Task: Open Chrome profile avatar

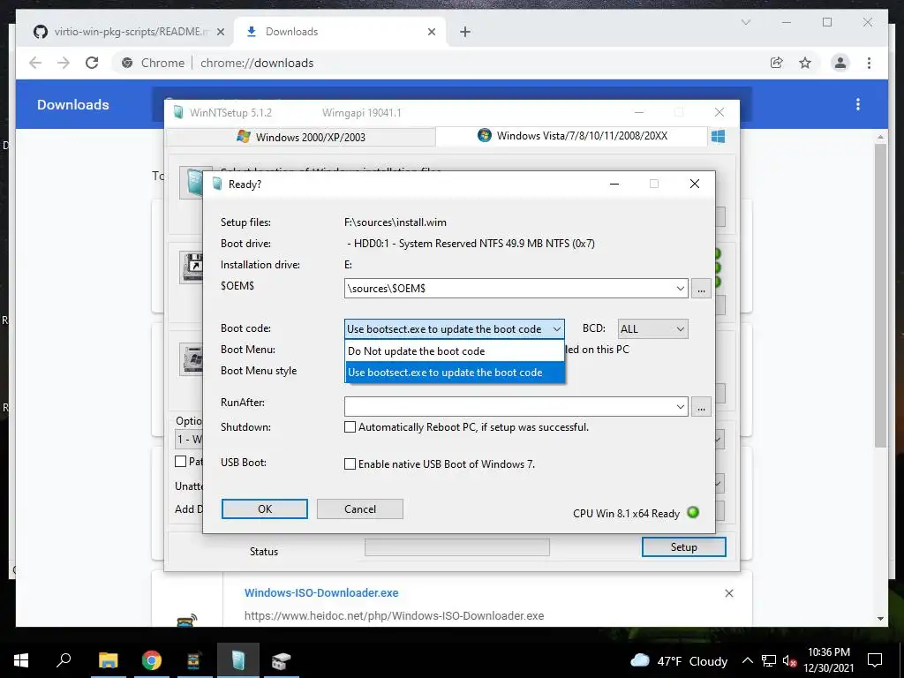Action: (840, 63)
